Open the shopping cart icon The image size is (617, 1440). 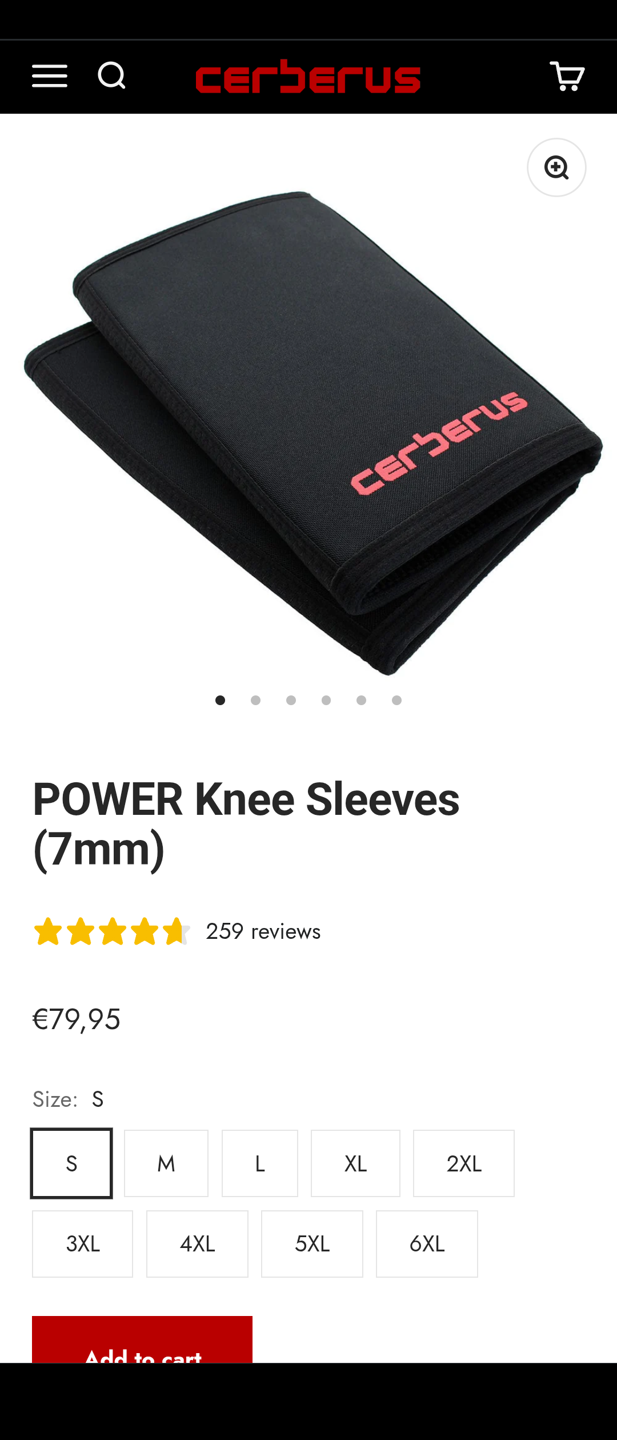[x=567, y=76]
